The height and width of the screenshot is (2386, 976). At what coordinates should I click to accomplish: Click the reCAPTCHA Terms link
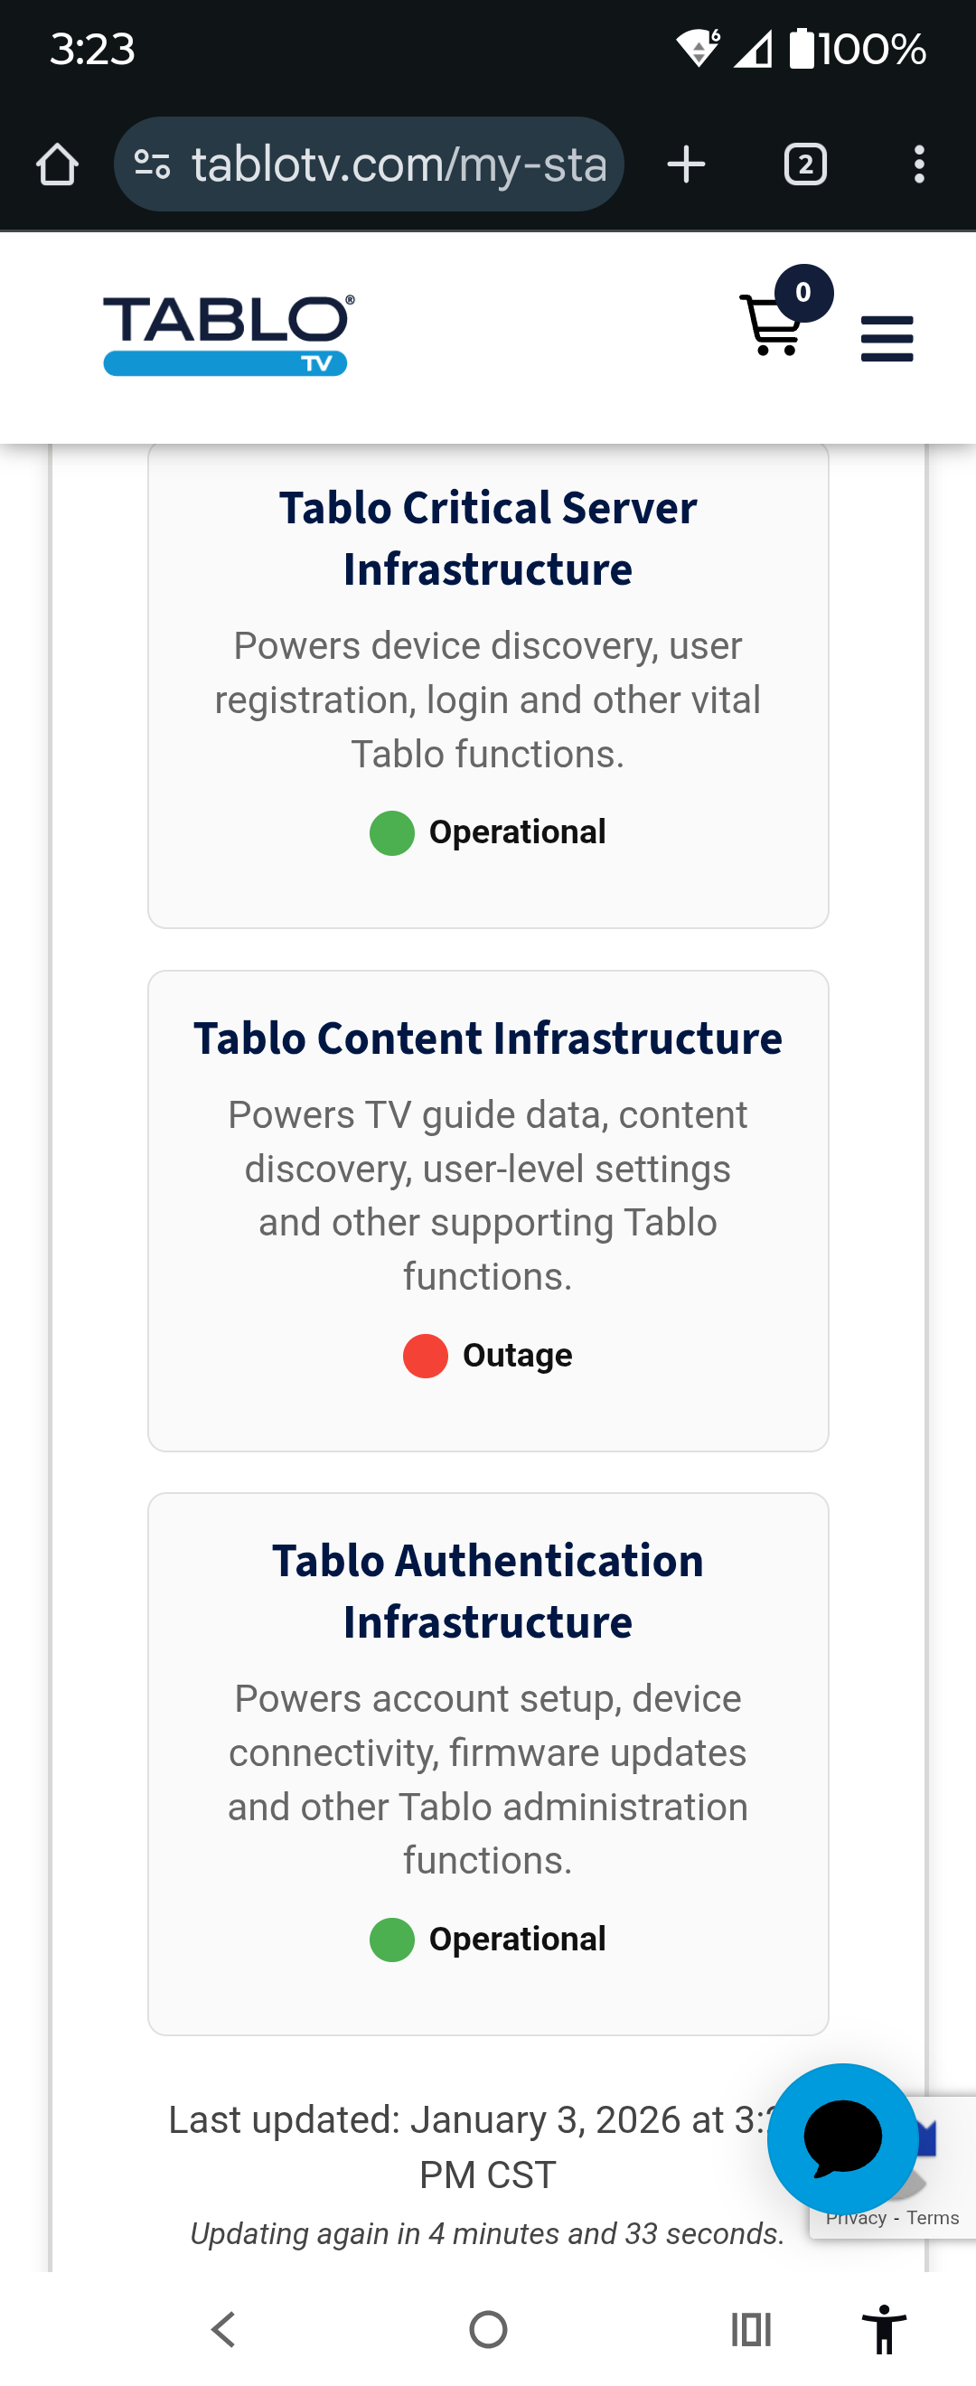pos(933,2217)
